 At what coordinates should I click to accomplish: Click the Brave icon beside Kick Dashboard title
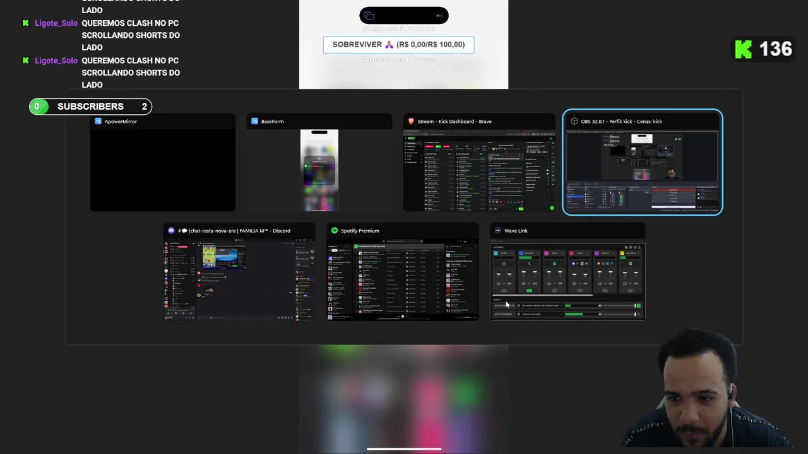[x=411, y=121]
